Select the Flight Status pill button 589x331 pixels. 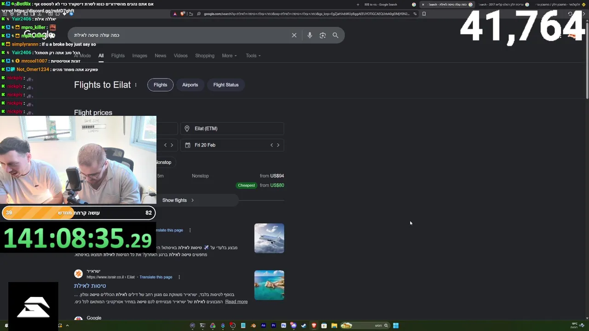[x=226, y=85]
